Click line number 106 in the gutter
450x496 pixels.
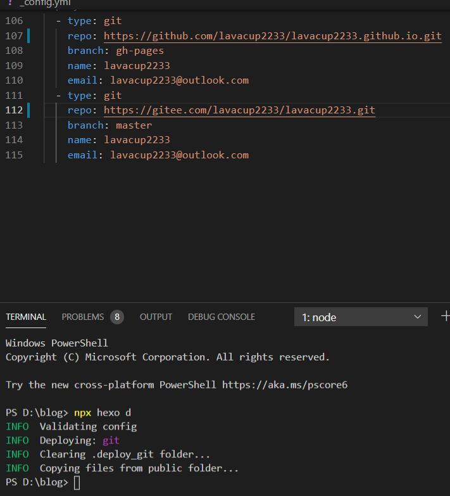[x=14, y=21]
